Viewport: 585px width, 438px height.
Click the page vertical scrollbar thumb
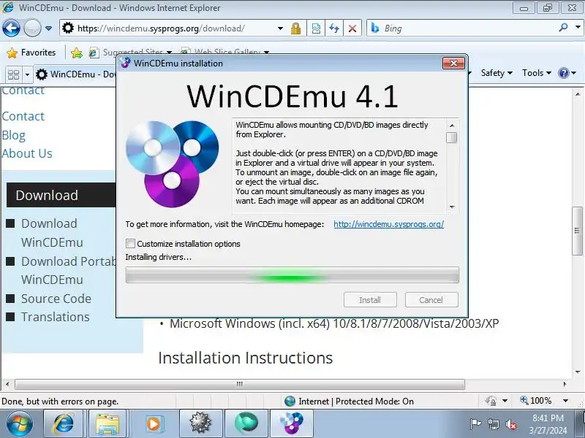tap(577, 231)
